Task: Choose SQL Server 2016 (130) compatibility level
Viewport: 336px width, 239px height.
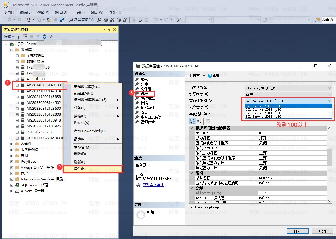Action: click(264, 117)
